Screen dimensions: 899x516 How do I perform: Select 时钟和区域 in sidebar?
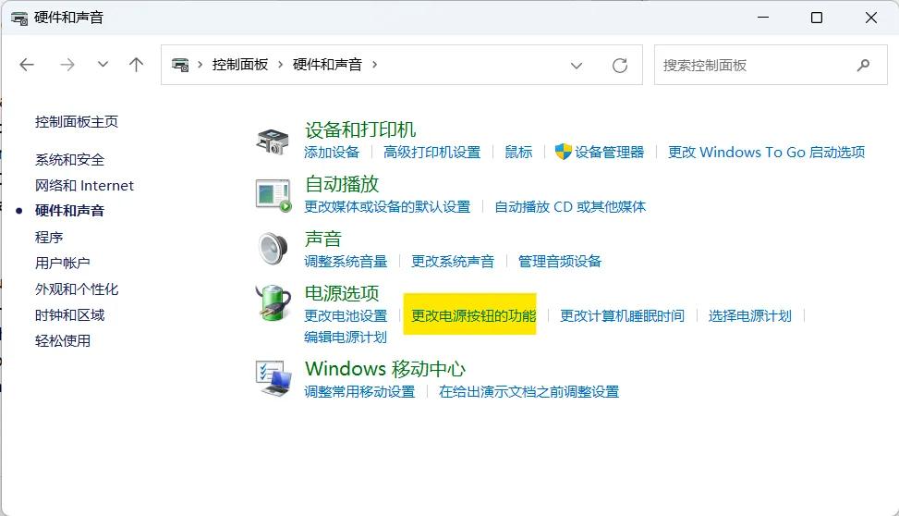pos(69,314)
